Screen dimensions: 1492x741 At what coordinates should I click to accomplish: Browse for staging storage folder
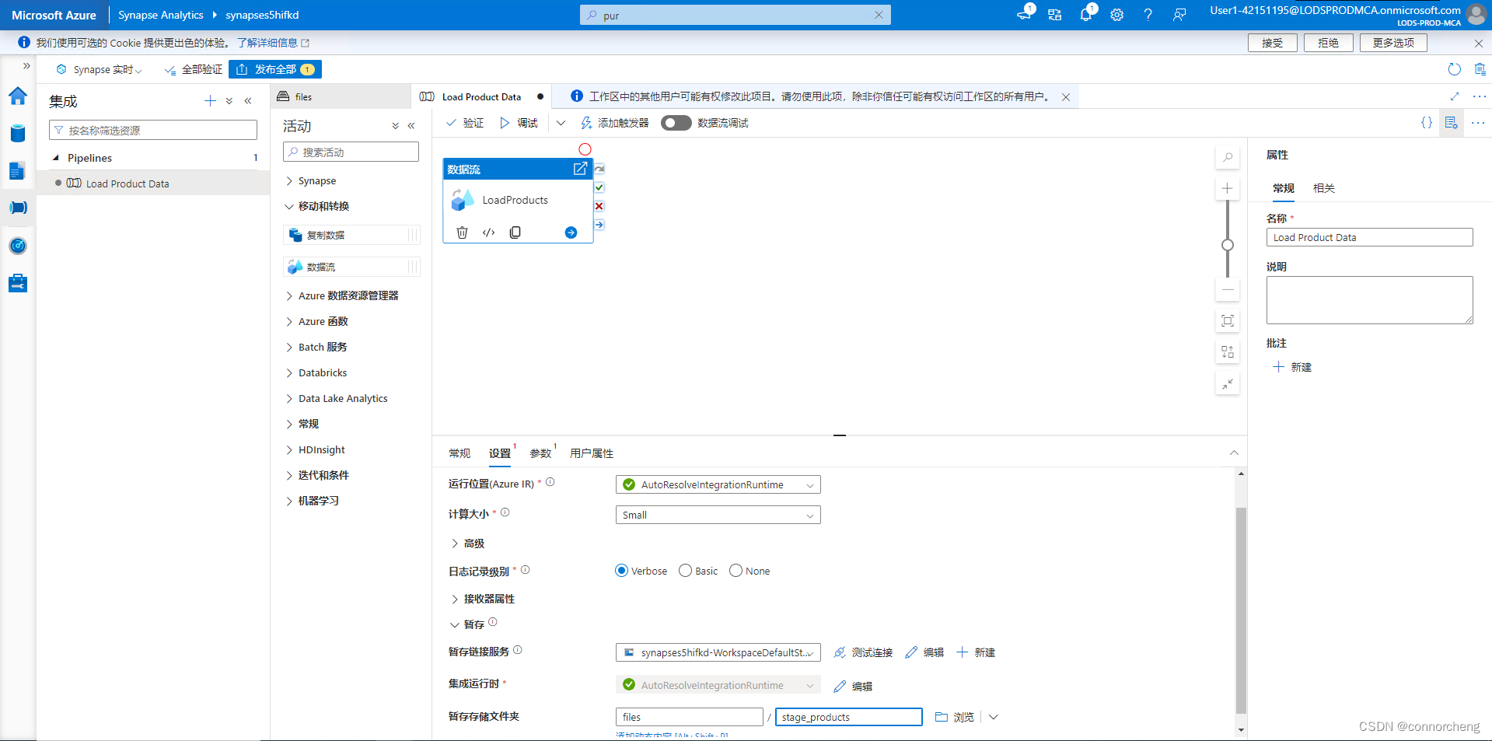click(955, 717)
